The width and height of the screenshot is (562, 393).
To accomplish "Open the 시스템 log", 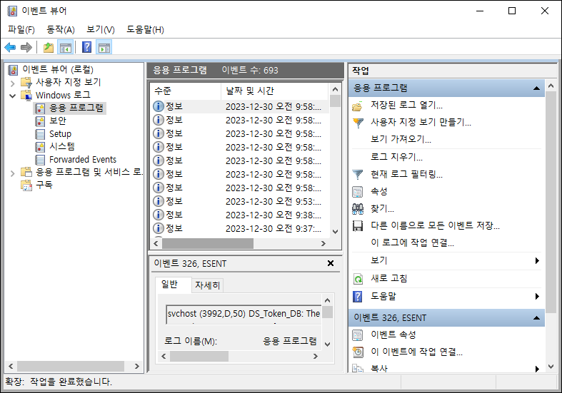I will [62, 147].
